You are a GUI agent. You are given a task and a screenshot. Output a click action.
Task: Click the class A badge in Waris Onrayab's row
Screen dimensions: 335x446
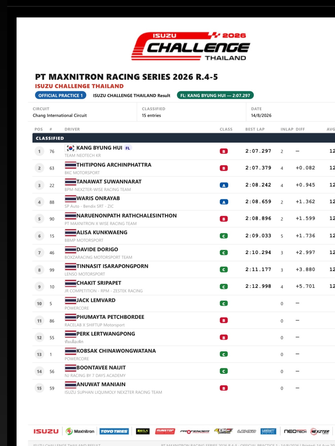[x=224, y=202]
